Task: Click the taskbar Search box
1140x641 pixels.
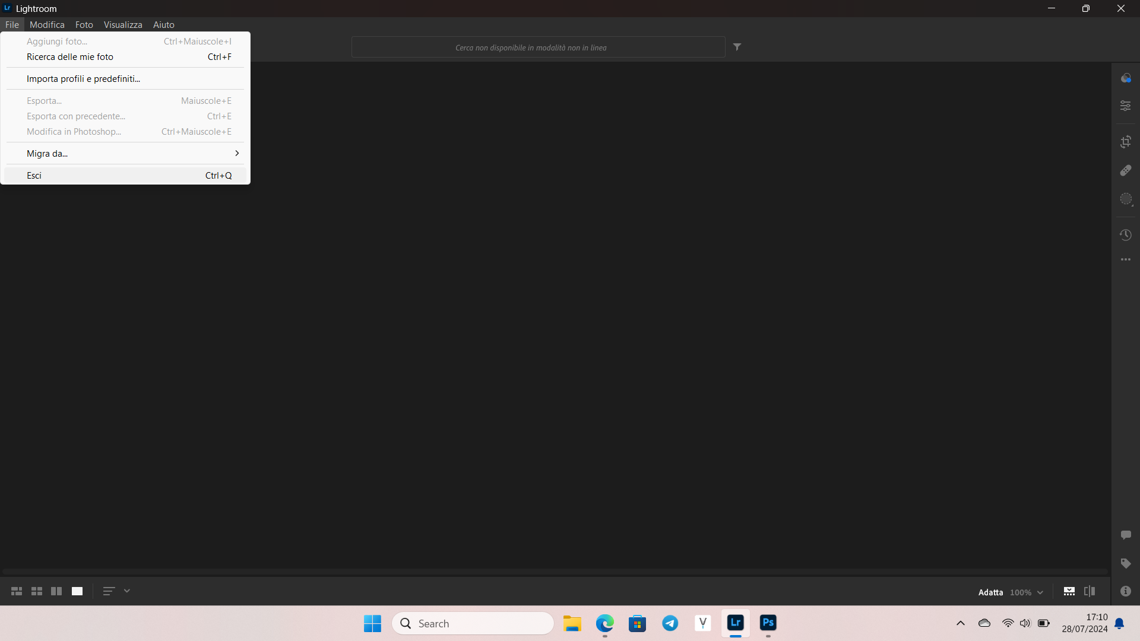Action: (x=473, y=623)
